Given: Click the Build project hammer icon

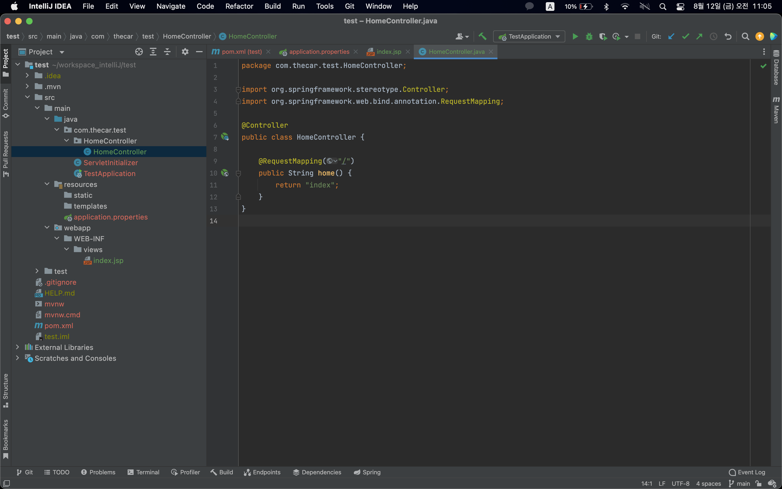Looking at the screenshot, I should point(483,37).
